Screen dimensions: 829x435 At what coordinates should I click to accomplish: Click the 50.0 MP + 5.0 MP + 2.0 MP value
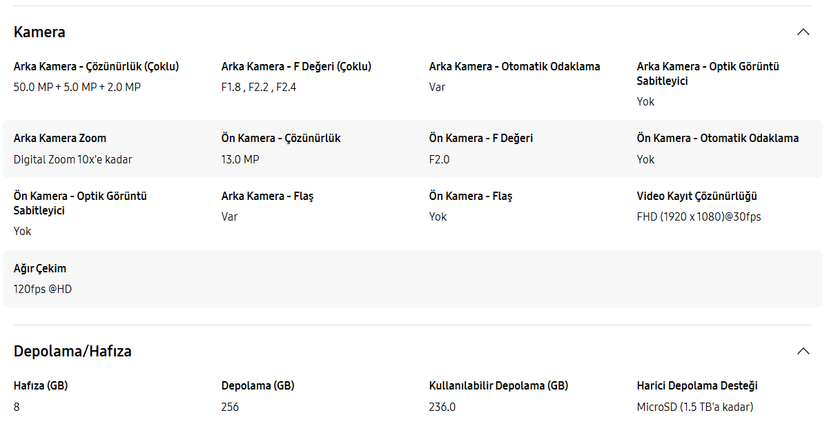(77, 88)
